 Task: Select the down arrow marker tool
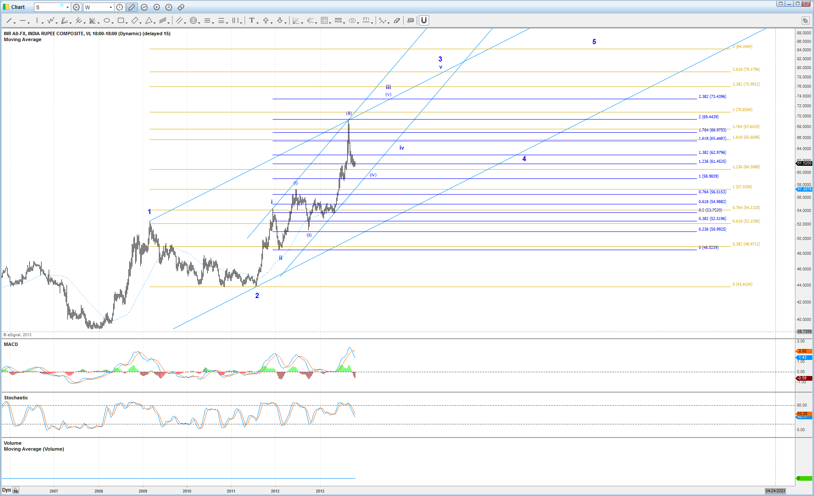280,20
